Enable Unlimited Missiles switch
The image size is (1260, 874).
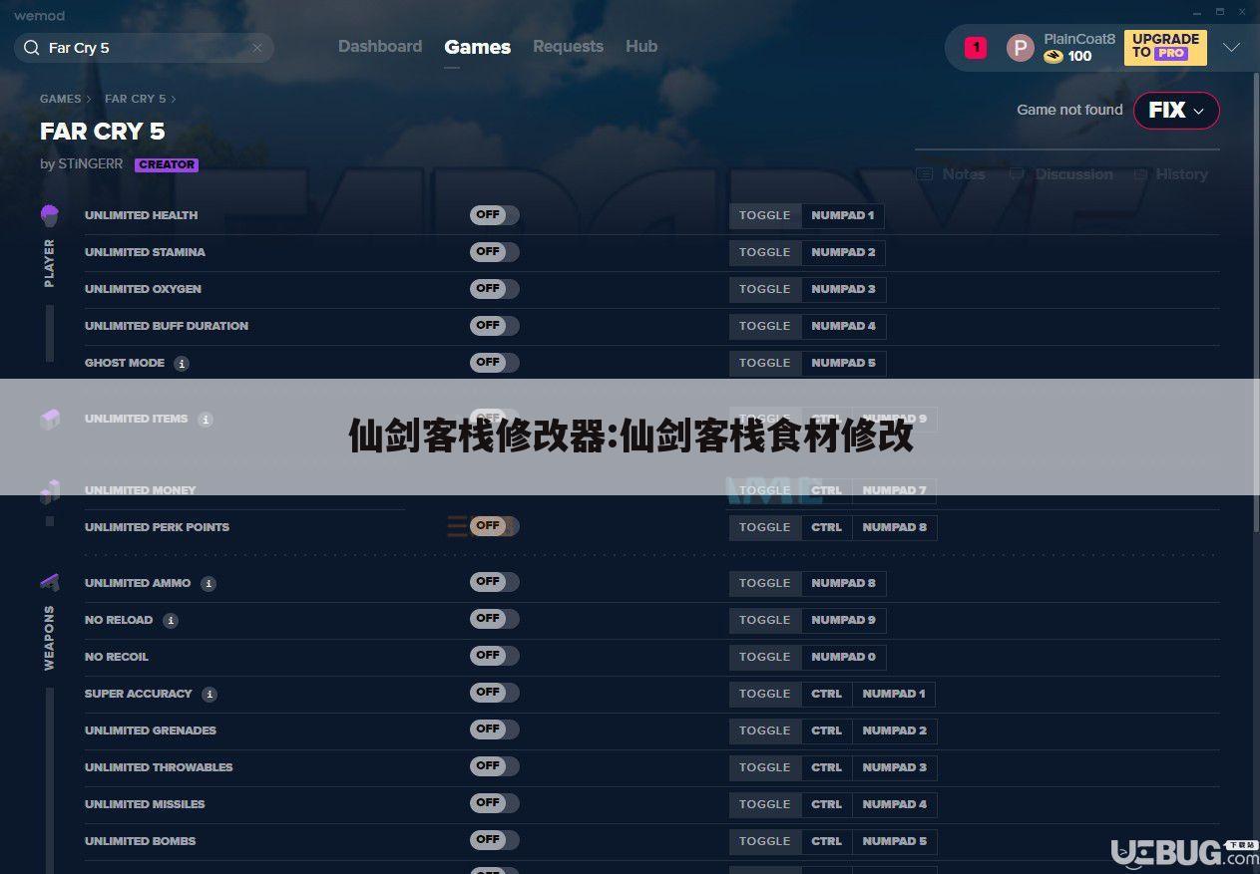tap(495, 803)
